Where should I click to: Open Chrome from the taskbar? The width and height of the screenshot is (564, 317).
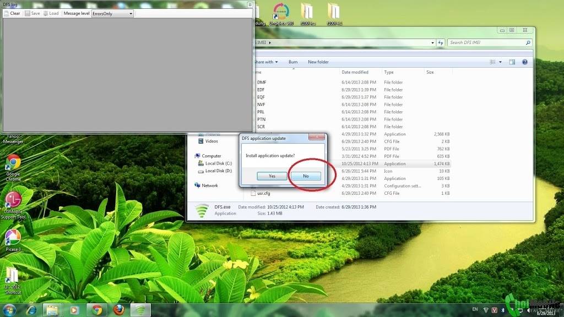pyautogui.click(x=96, y=310)
